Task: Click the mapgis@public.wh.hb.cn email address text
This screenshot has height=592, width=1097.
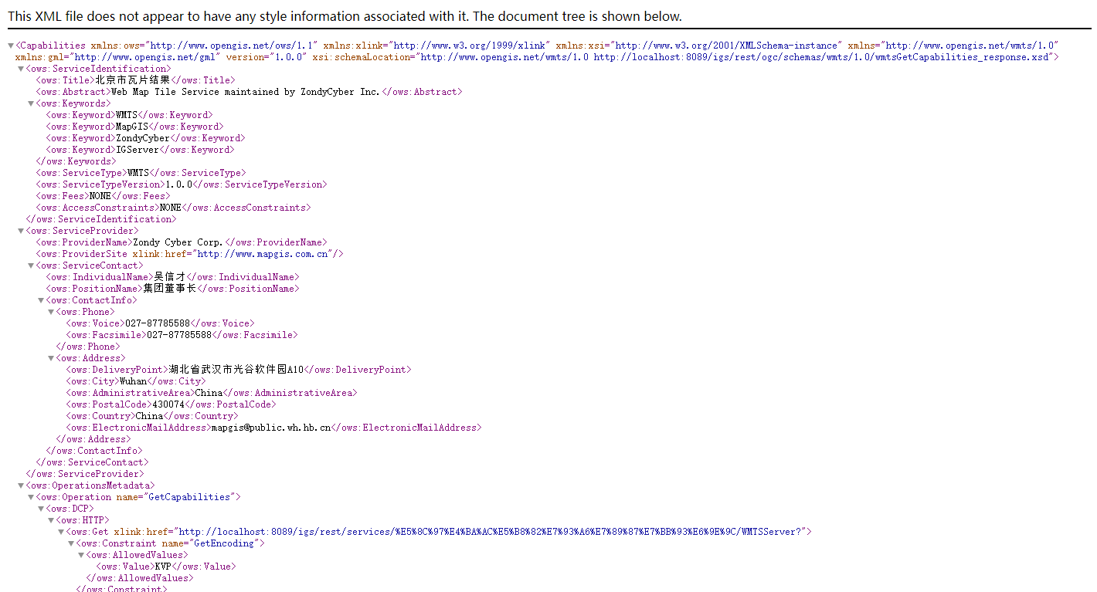Action: pos(270,428)
